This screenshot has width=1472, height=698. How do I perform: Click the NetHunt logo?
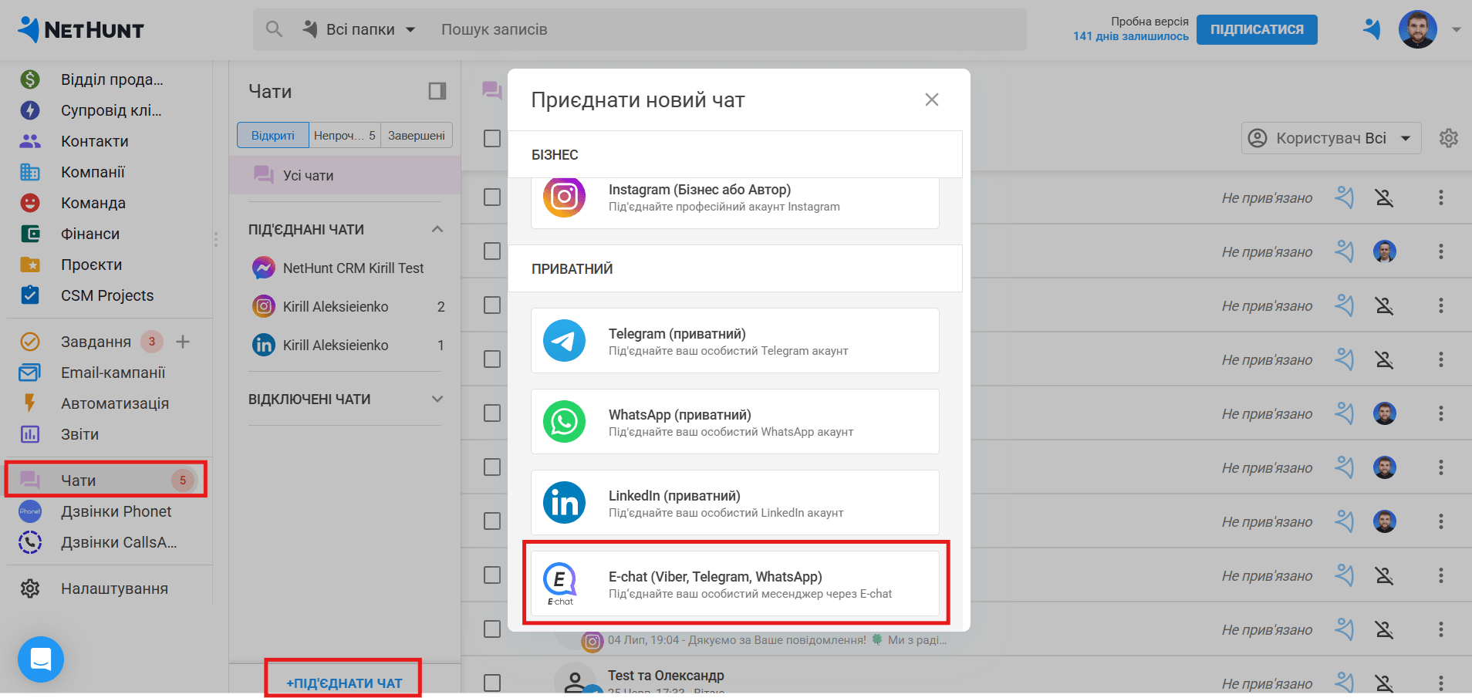tap(81, 29)
